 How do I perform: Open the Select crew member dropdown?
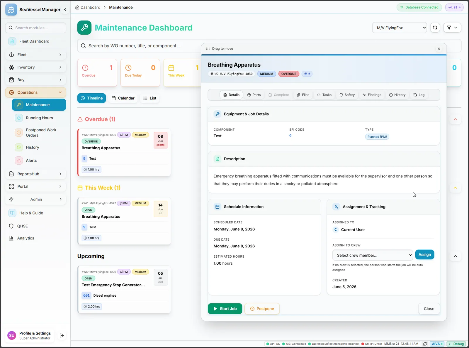pyautogui.click(x=373, y=255)
